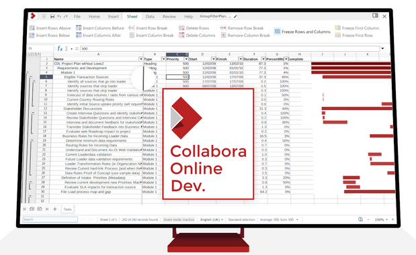The width and height of the screenshot is (416, 255).
Task: Toggle Insert mode: inactive status
Action: click(x=179, y=219)
